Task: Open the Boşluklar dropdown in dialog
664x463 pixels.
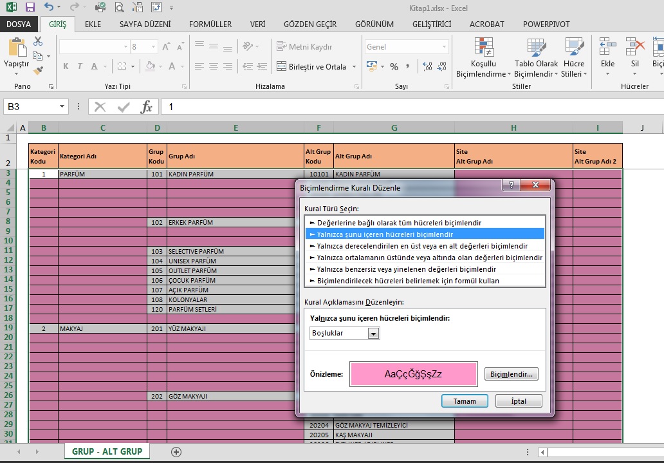Action: click(373, 334)
